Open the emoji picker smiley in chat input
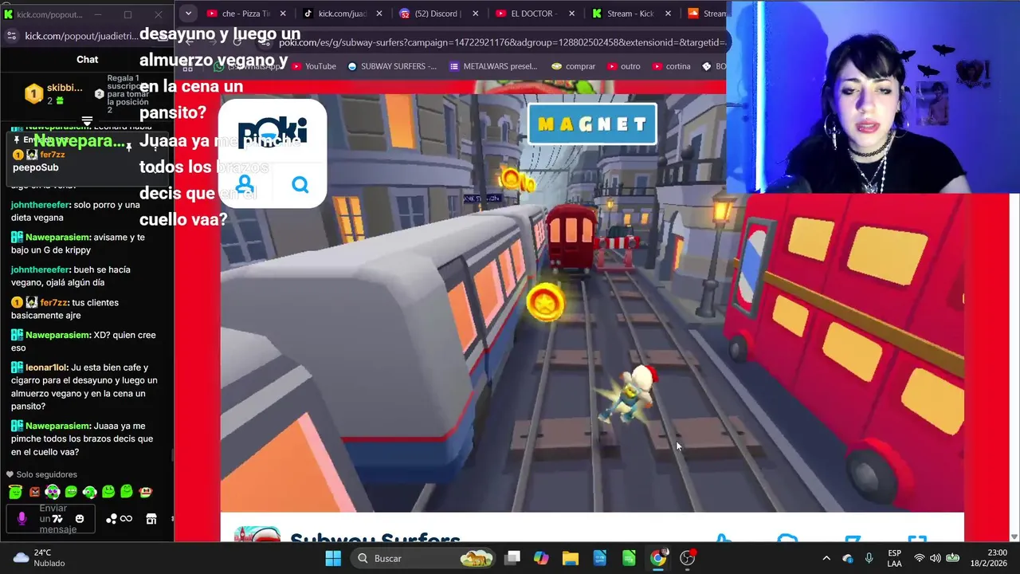 (79, 519)
